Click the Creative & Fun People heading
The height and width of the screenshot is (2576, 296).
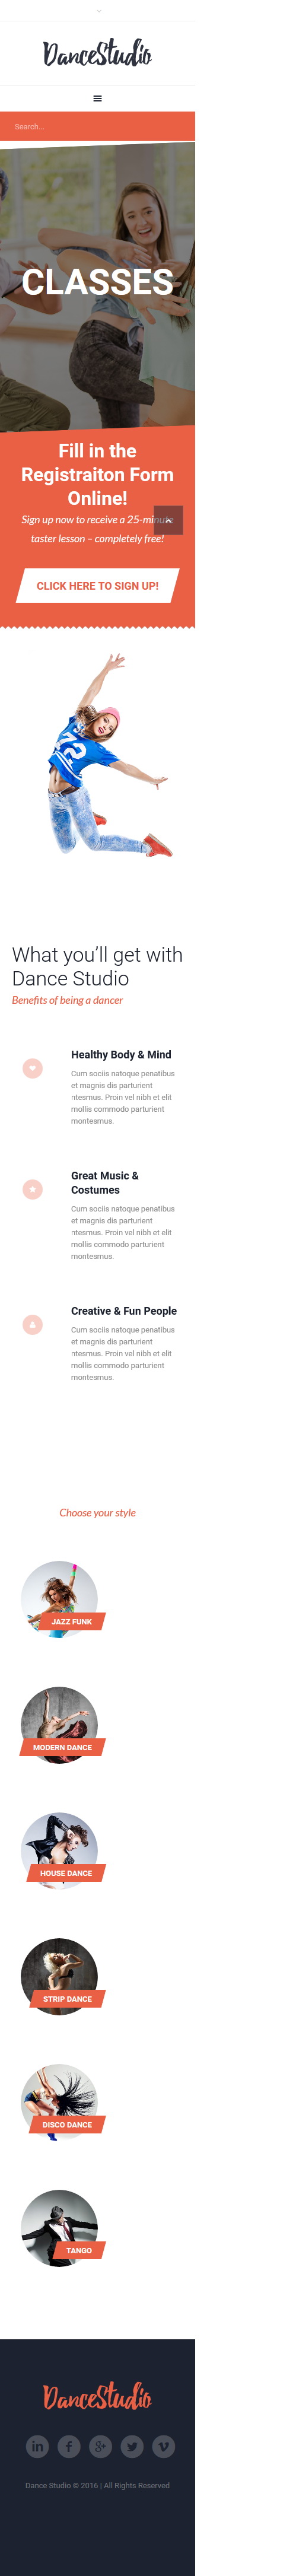pyautogui.click(x=124, y=1311)
